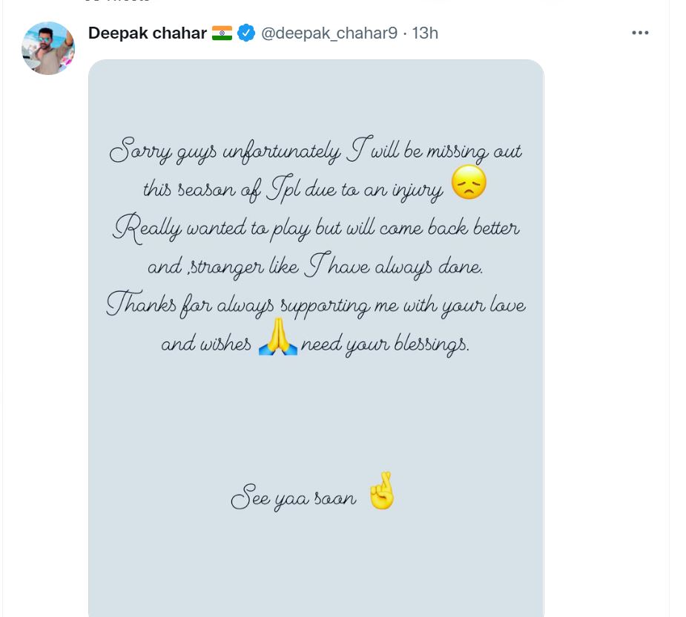Open the "Deepak chahar" display name link
This screenshot has height=617, width=686.
tap(147, 33)
